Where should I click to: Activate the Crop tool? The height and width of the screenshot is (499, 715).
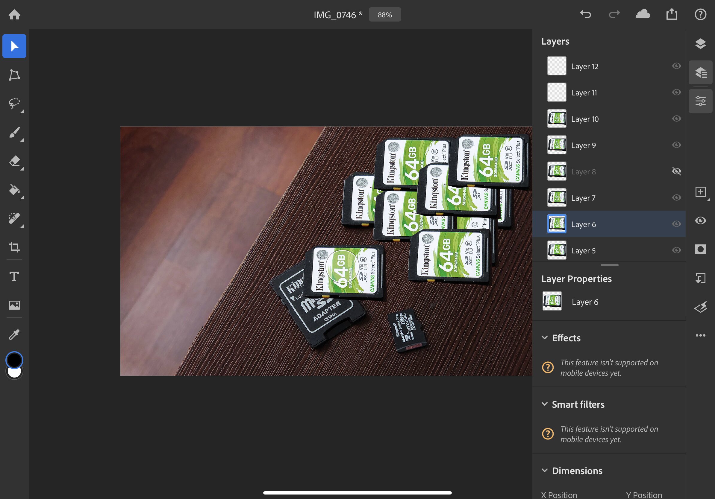14,247
